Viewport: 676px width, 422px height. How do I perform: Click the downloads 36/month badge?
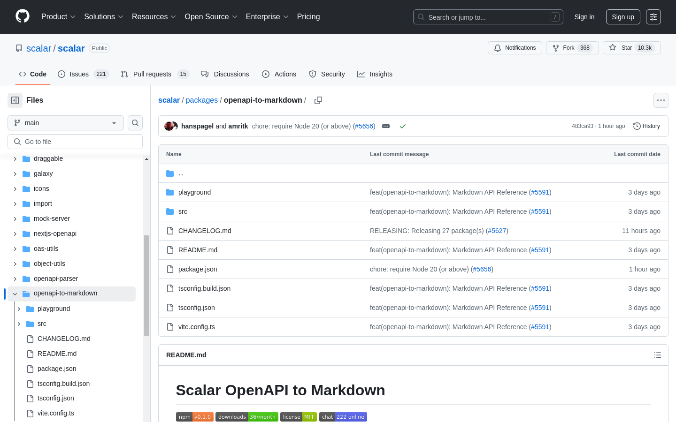(247, 417)
